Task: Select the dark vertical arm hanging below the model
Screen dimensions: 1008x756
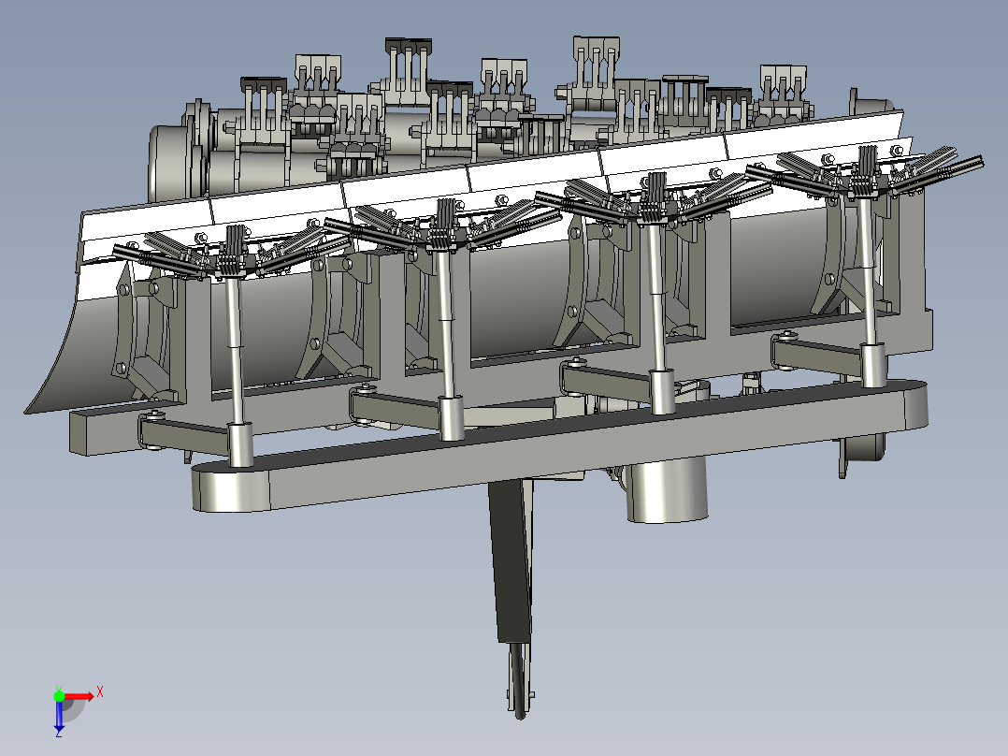Action: coord(511,560)
